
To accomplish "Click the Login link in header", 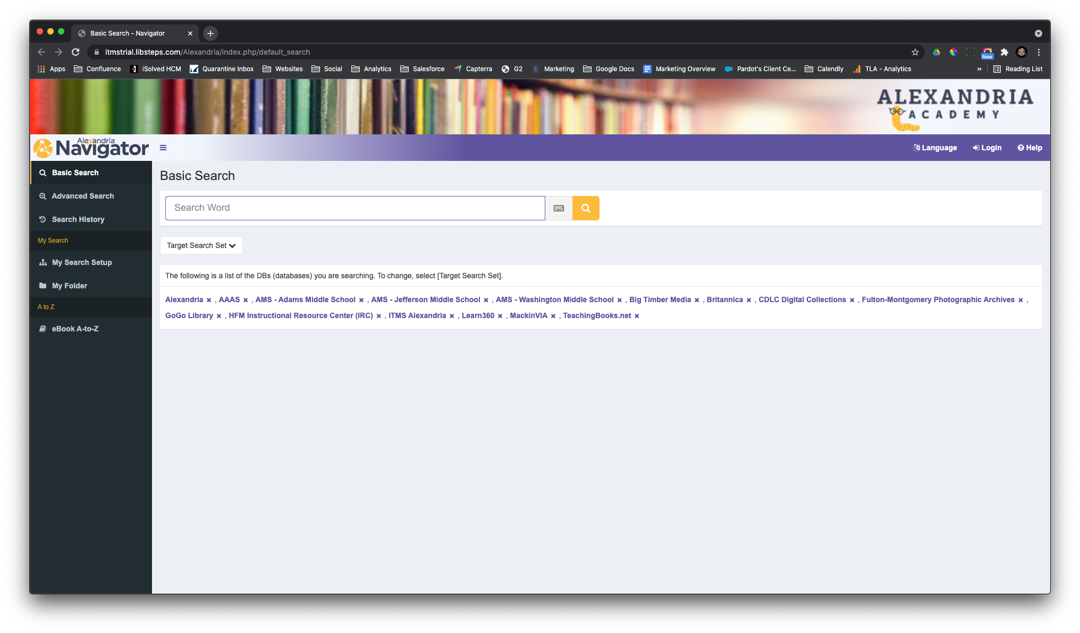I will (x=987, y=148).
